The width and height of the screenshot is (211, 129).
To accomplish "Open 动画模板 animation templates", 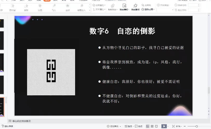I will click(x=124, y=7).
